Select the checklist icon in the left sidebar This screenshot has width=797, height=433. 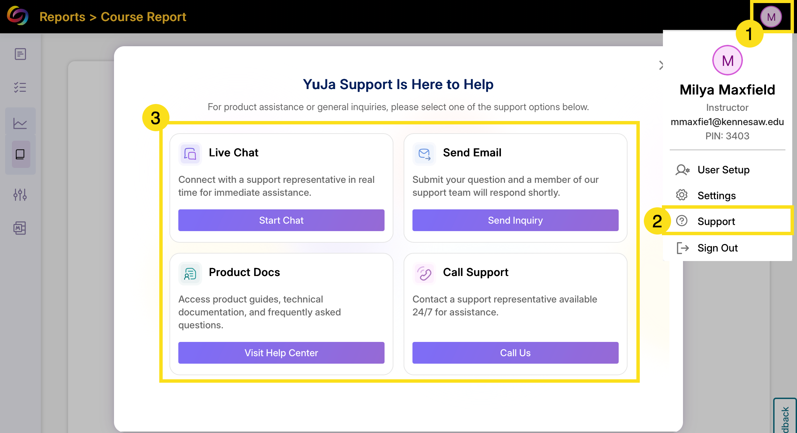click(x=20, y=87)
